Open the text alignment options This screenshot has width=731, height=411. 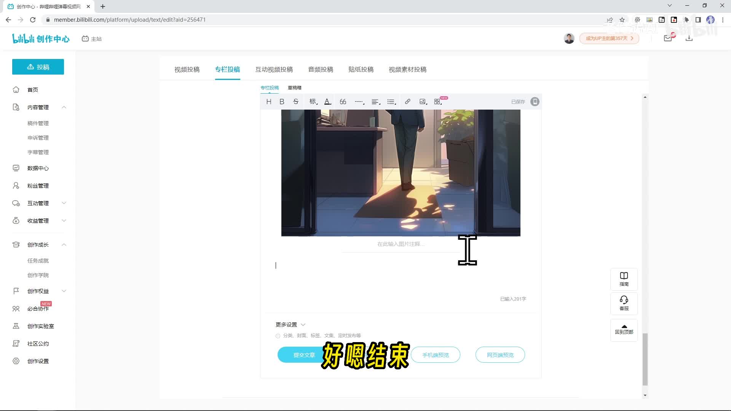[x=375, y=102]
